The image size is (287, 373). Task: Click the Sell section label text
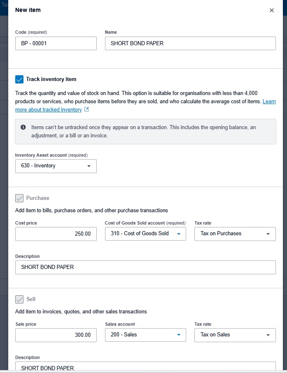tap(31, 299)
